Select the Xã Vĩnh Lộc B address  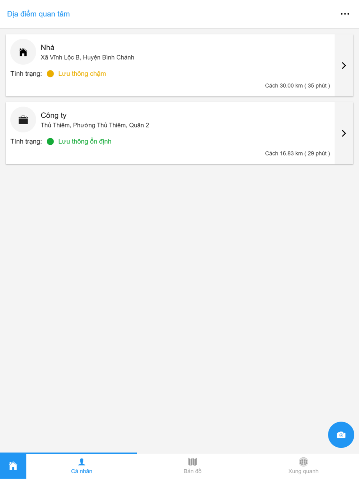pyautogui.click(x=87, y=57)
